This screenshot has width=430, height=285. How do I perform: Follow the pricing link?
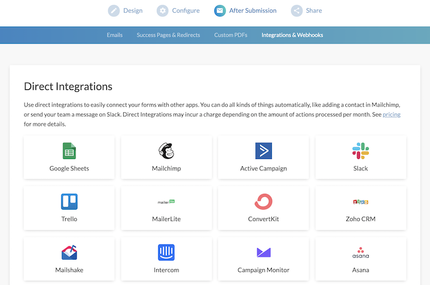[391, 115]
